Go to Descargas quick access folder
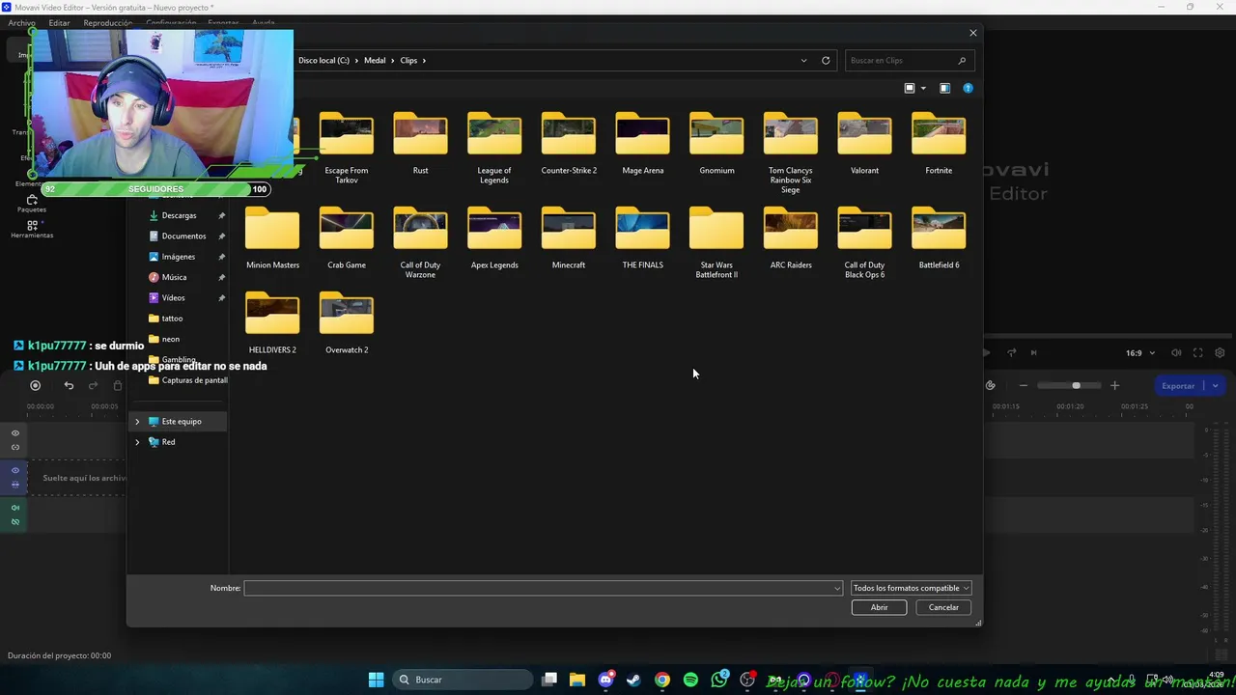This screenshot has width=1236, height=695. click(x=180, y=215)
